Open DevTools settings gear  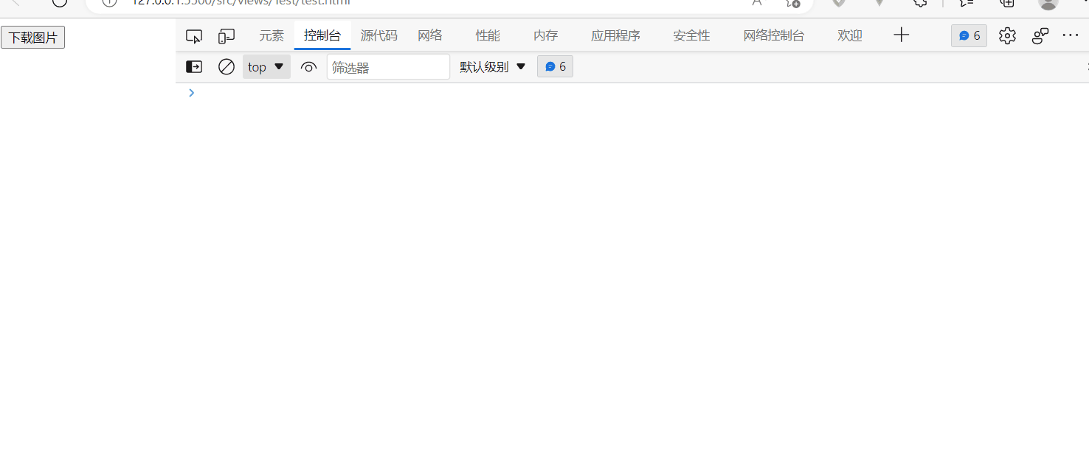(1007, 35)
